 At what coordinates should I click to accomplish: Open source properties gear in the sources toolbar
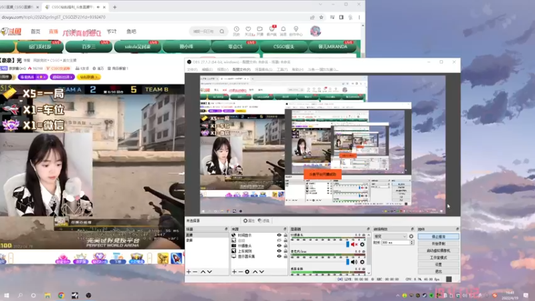click(247, 272)
